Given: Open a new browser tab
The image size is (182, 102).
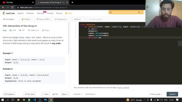Looking at the screenshot, I should click(72, 3).
